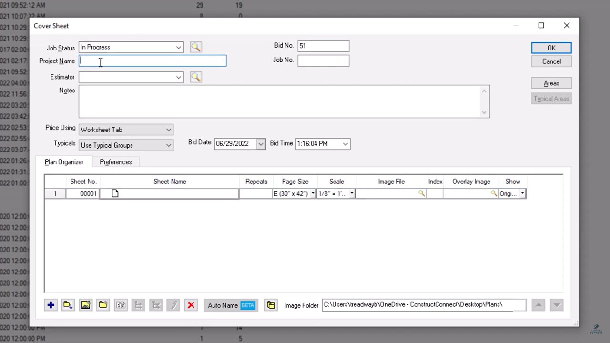
Task: Click into the Notes text area
Action: click(284, 101)
